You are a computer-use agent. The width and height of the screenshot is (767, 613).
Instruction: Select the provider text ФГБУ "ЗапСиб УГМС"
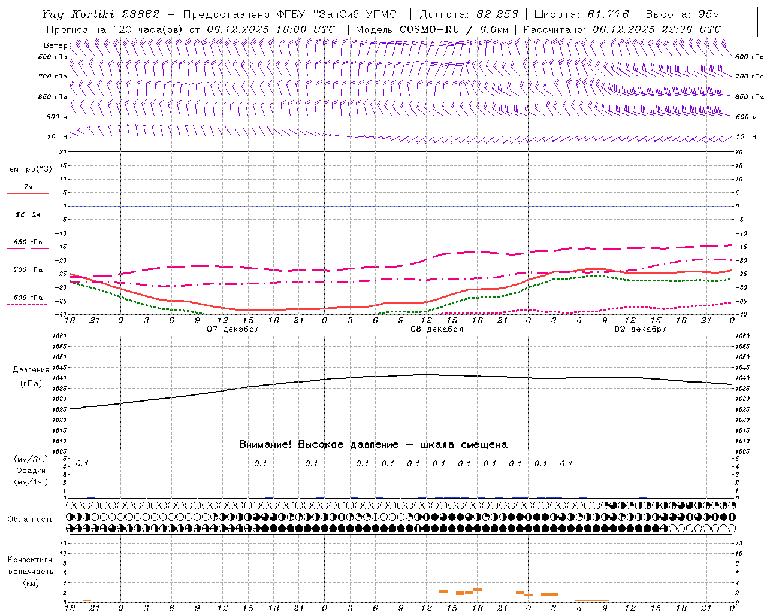(x=339, y=14)
